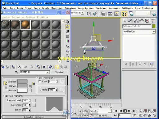Select the first stone material sample sphere

[5, 25]
